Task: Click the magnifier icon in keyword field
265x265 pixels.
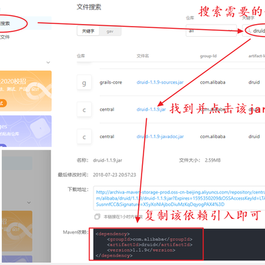Action: [249, 31]
